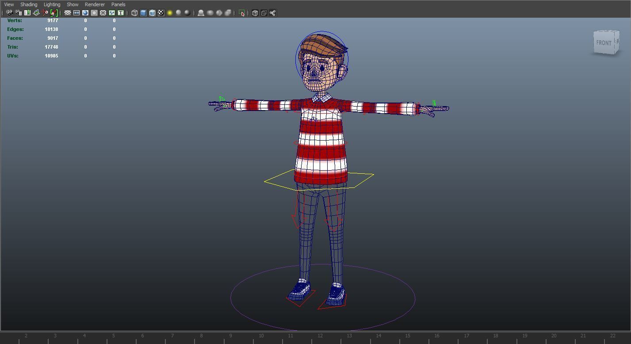Open the Grease Pencil tool
Viewport: 631px width, 344px height.
pyautogui.click(x=54, y=13)
